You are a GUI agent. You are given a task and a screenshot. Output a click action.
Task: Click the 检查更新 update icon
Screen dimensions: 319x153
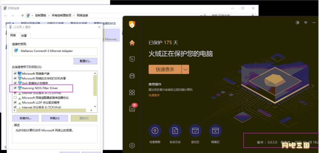[155, 131]
